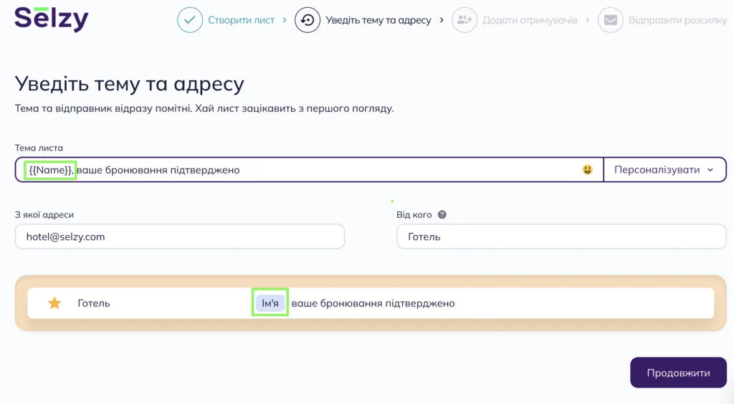Click the З якої адреси label
This screenshot has height=404, width=734.
click(x=44, y=215)
